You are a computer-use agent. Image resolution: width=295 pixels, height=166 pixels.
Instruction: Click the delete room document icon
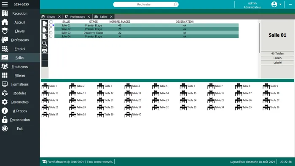tap(45, 37)
